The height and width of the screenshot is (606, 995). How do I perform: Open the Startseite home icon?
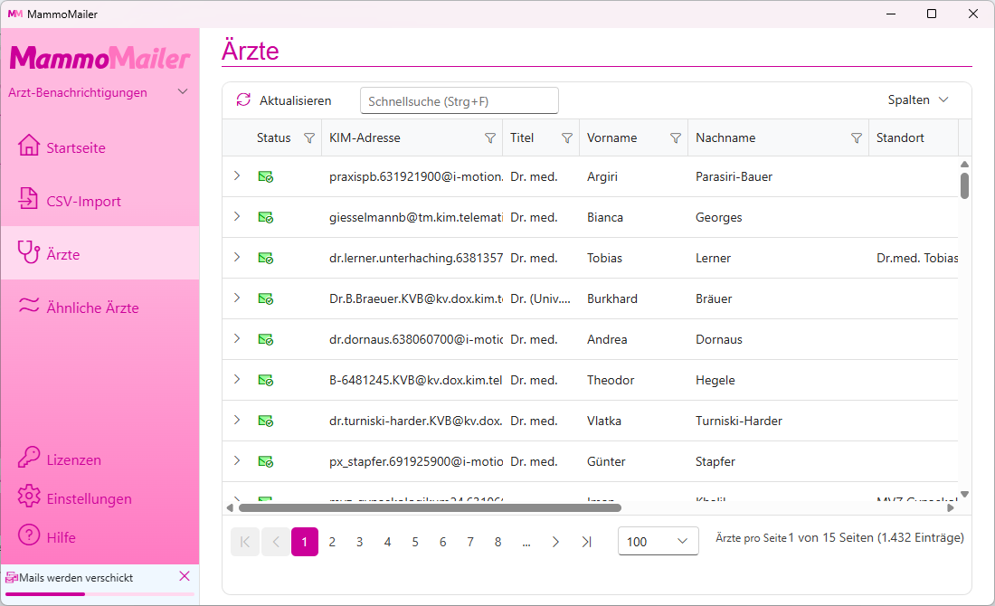29,146
